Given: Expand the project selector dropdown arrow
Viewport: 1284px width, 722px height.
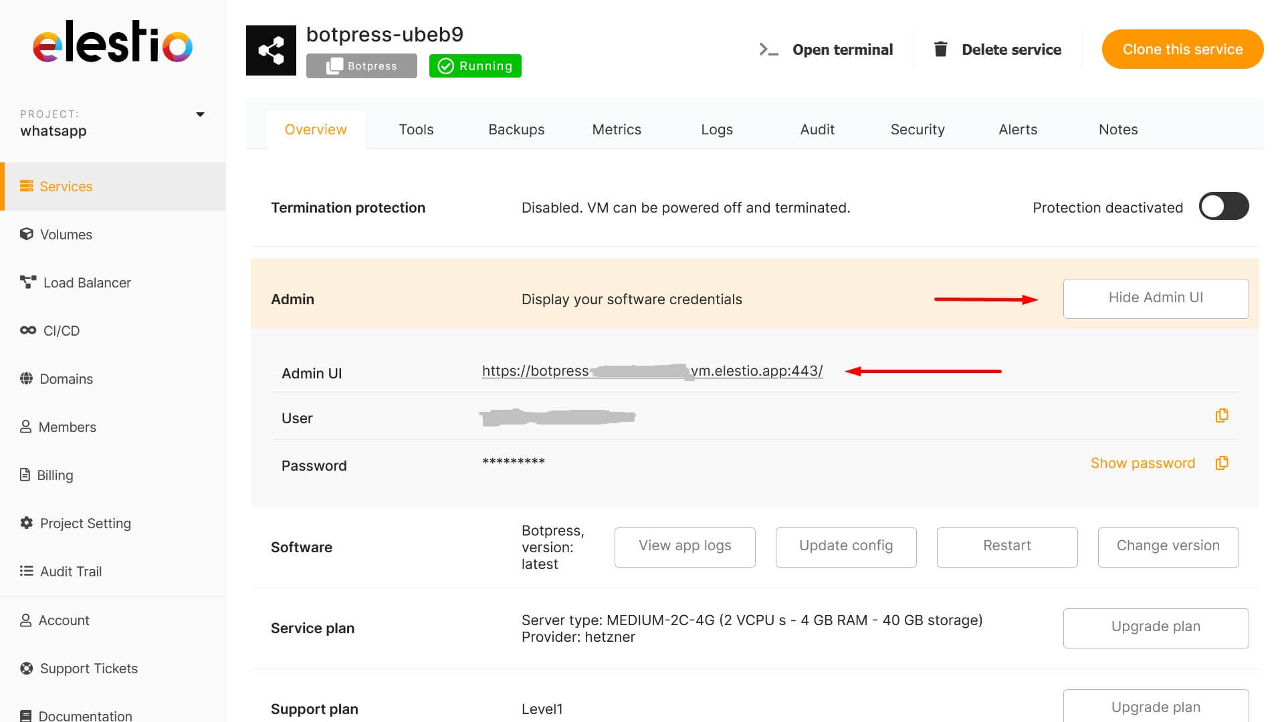Looking at the screenshot, I should (200, 114).
